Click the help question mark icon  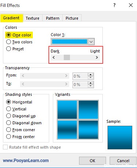[x=114, y=5]
